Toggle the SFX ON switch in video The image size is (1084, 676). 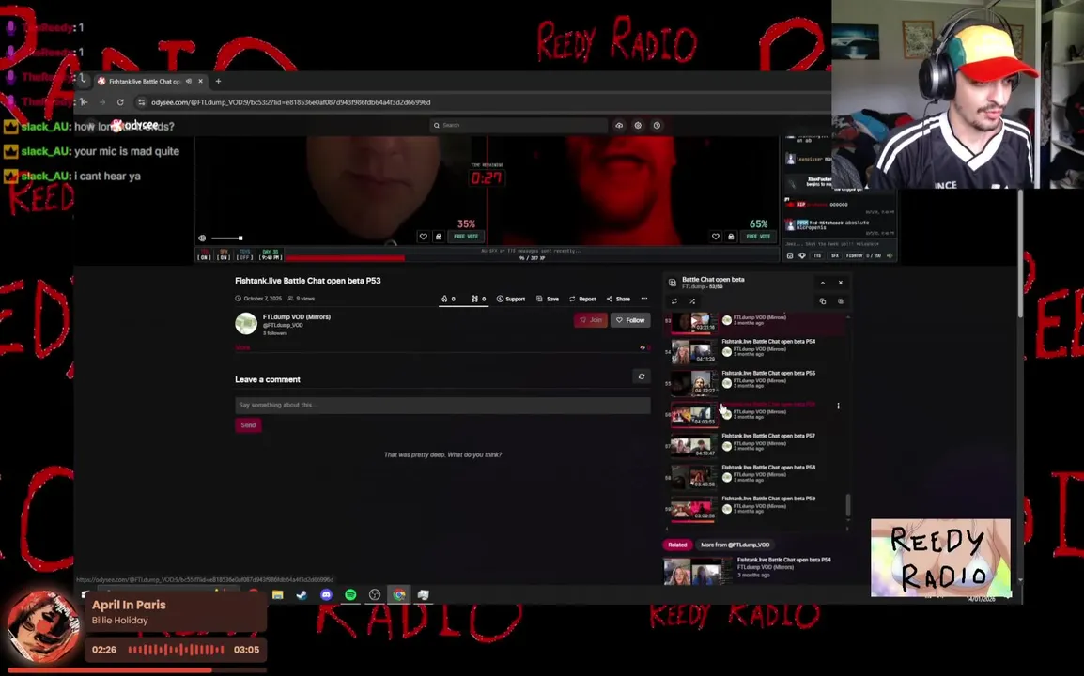click(x=224, y=255)
